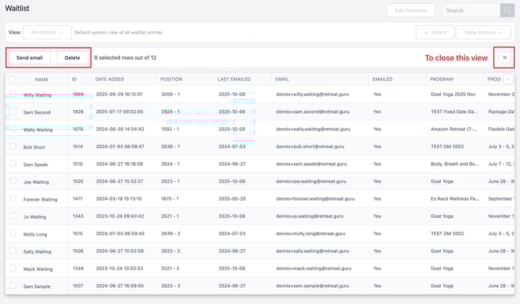Sort by the NAME column header
Image resolution: width=520 pixels, height=304 pixels.
pos(42,79)
